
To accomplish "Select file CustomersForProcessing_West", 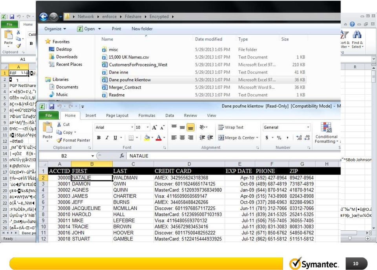I will click(x=138, y=64).
